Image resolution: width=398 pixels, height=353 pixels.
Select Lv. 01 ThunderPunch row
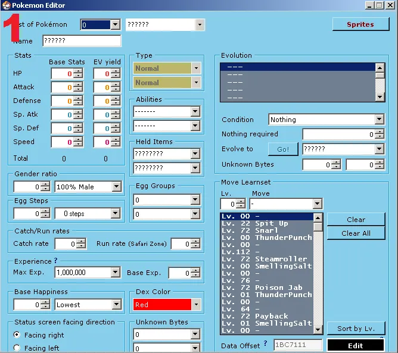pos(267,295)
